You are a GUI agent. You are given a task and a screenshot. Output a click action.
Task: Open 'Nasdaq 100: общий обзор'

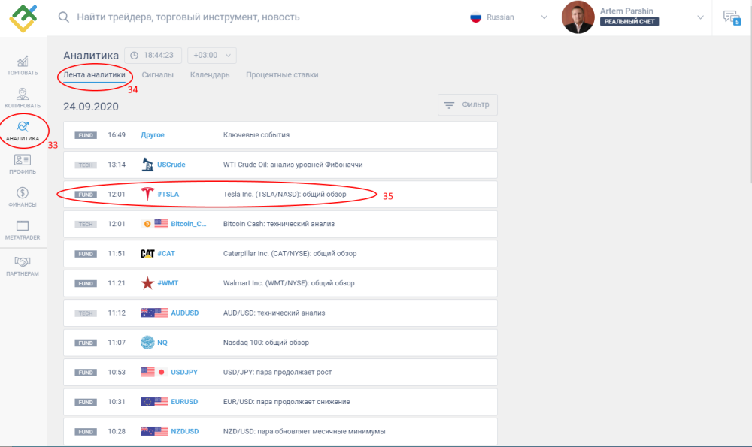point(265,343)
